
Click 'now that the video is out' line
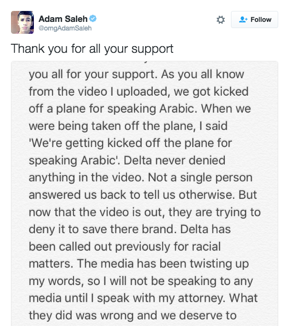pos(97,212)
